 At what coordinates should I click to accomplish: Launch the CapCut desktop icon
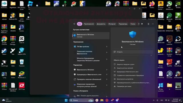[22, 40]
